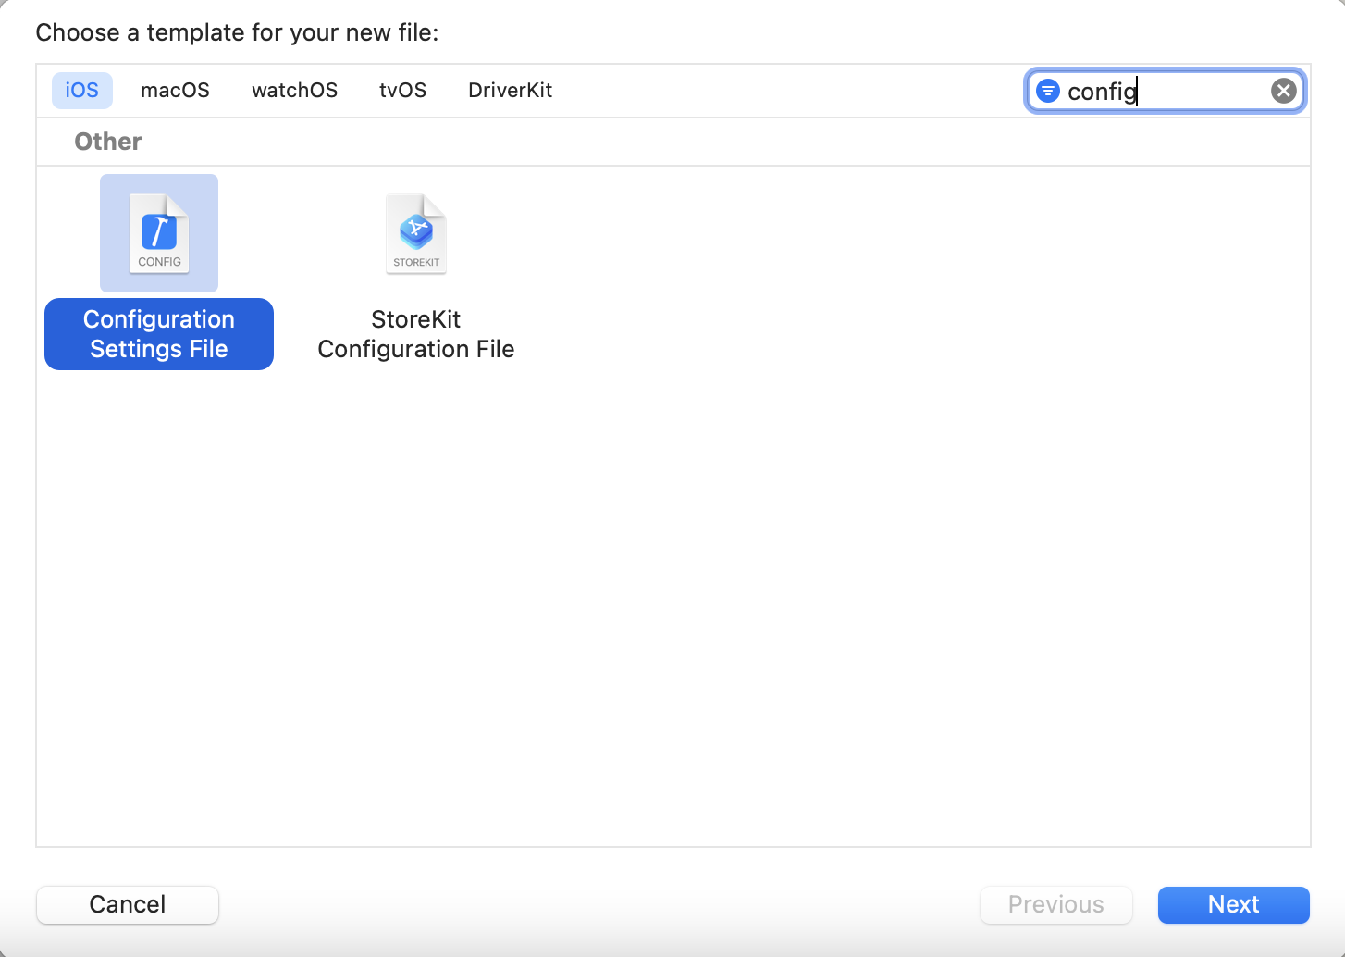Screen dimensions: 1345x957
Task: Click the Other section header
Action: pyautogui.click(x=108, y=142)
